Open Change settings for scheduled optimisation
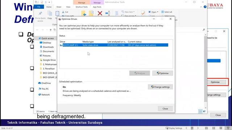 pyautogui.click(x=160, y=87)
